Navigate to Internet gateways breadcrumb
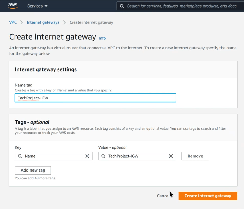The height and width of the screenshot is (209, 244). 43,22
